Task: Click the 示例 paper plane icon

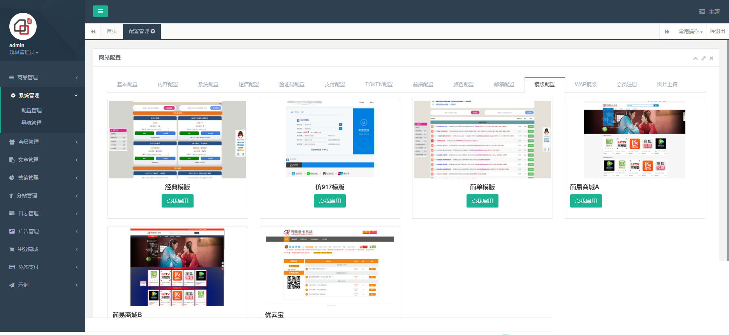Action: [12, 285]
